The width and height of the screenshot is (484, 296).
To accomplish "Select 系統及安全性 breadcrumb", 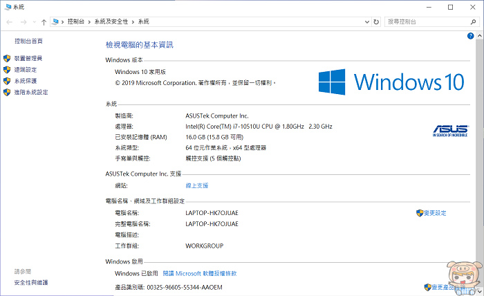I will coord(111,21).
